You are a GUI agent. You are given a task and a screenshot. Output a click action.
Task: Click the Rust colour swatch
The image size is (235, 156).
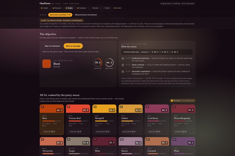(47, 64)
